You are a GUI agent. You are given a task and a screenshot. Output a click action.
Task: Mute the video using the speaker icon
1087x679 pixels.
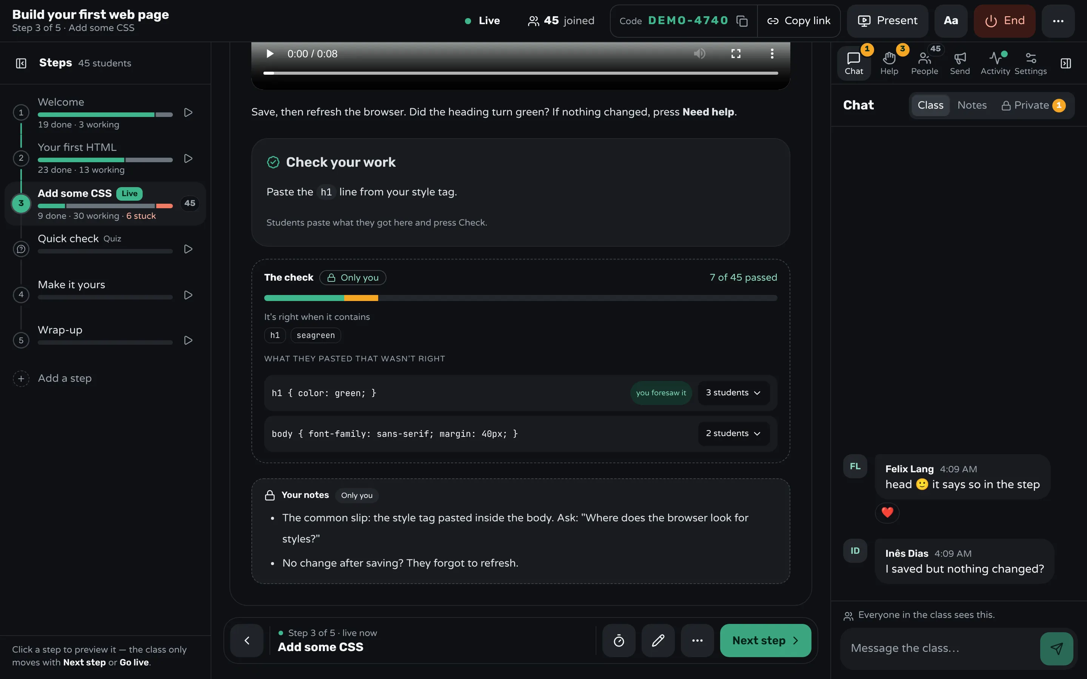coord(699,54)
